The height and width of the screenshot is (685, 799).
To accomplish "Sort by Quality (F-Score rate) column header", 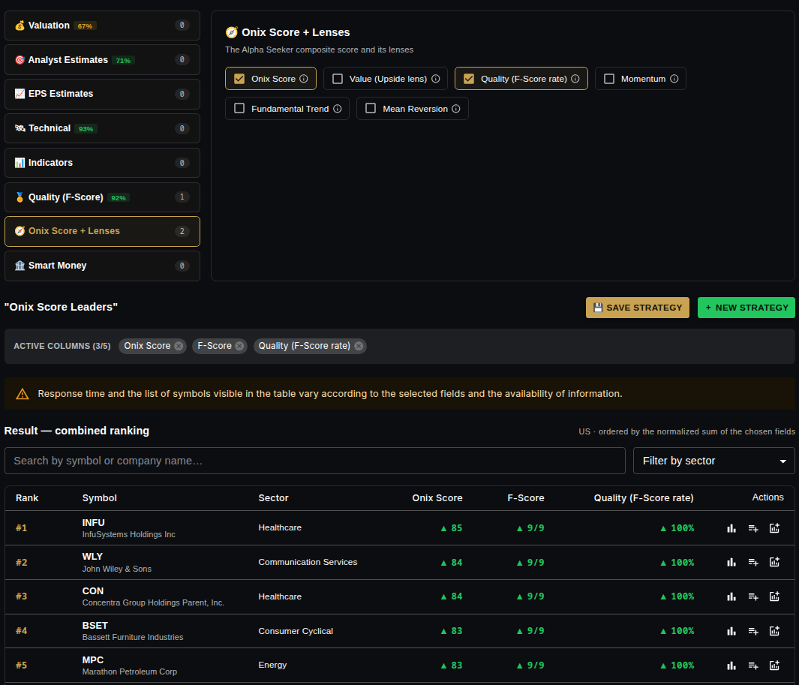I will pos(644,498).
